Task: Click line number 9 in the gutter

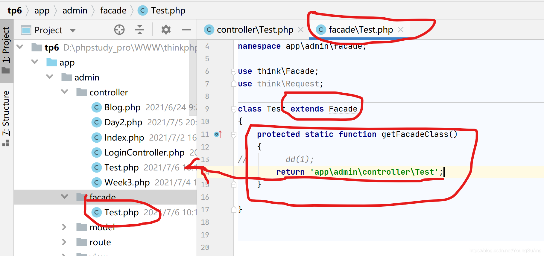Action: tap(207, 109)
